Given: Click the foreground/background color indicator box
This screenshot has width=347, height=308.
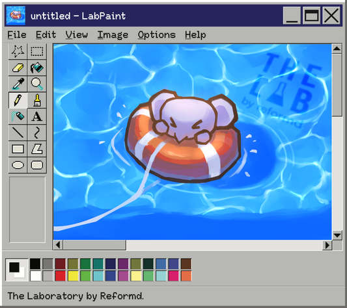Looking at the screenshot, I should click(17, 270).
